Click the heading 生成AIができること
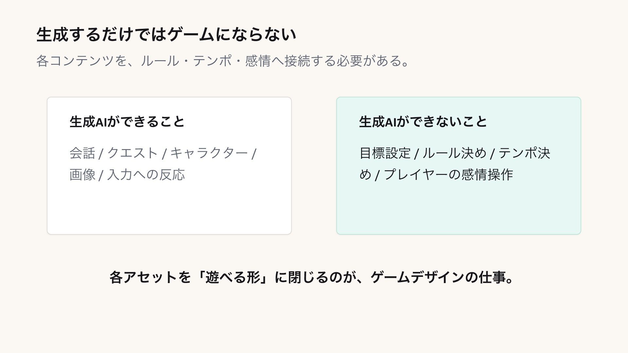Screen dimensions: 628x353 coord(127,122)
